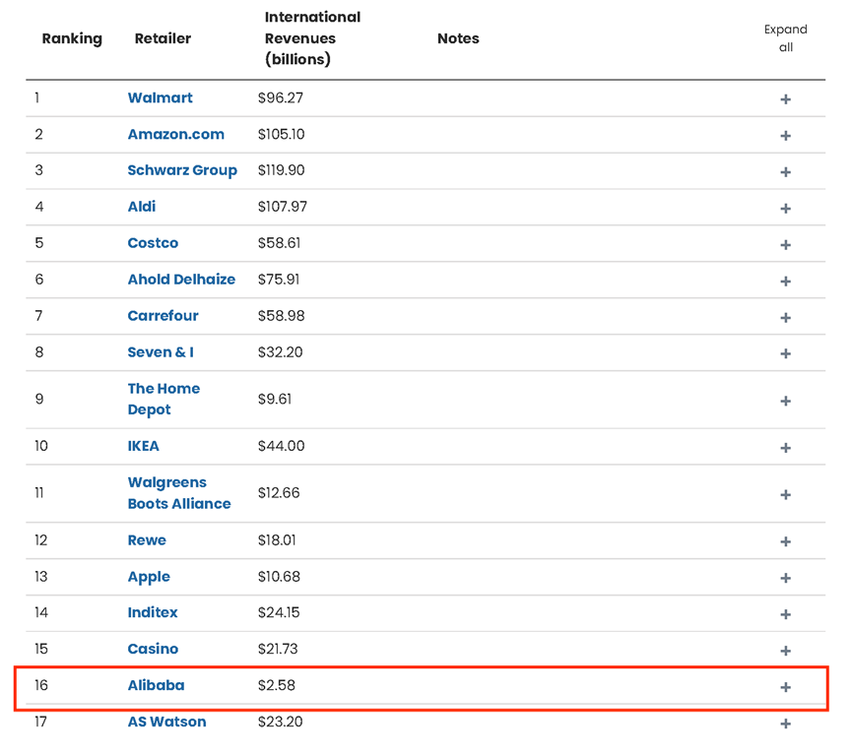Open the Ahold Delhaize link
This screenshot has width=852, height=756.
click(x=181, y=280)
